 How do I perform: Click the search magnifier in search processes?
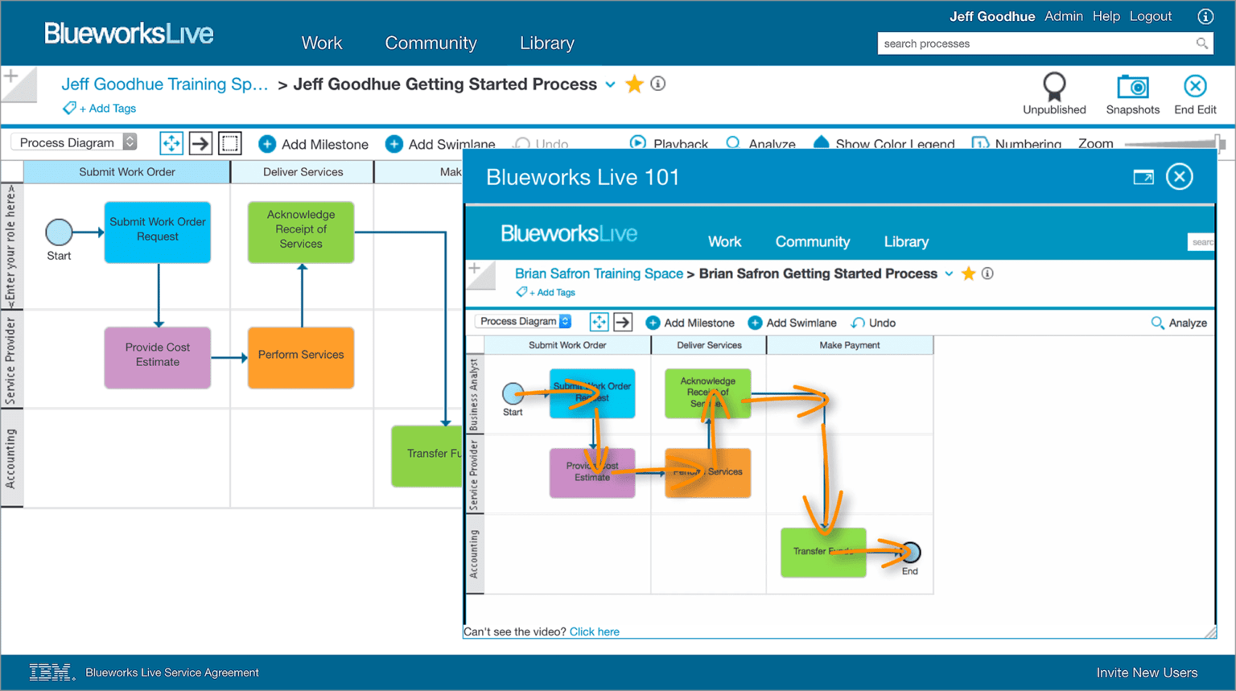tap(1201, 43)
